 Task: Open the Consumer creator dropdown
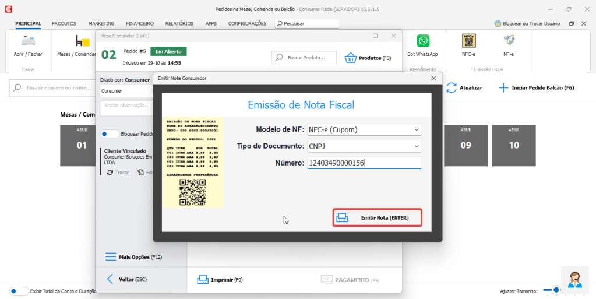point(125,91)
